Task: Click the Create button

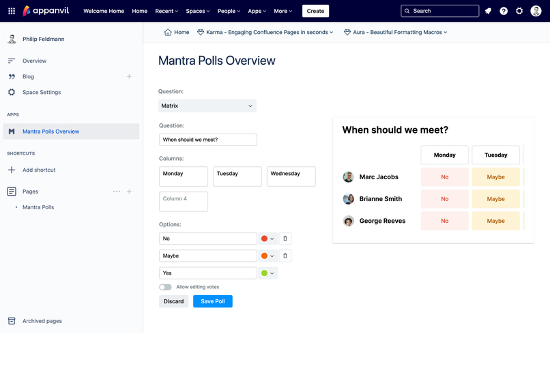Action: point(315,11)
